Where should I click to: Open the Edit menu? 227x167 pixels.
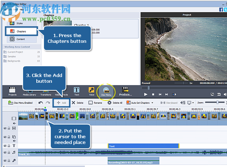tap(10, 9)
